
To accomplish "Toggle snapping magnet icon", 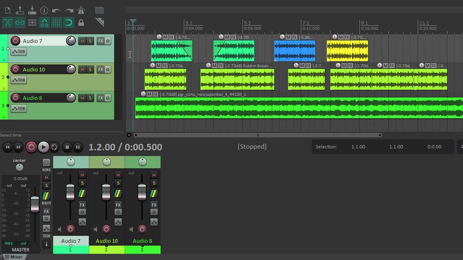I will pos(69,22).
